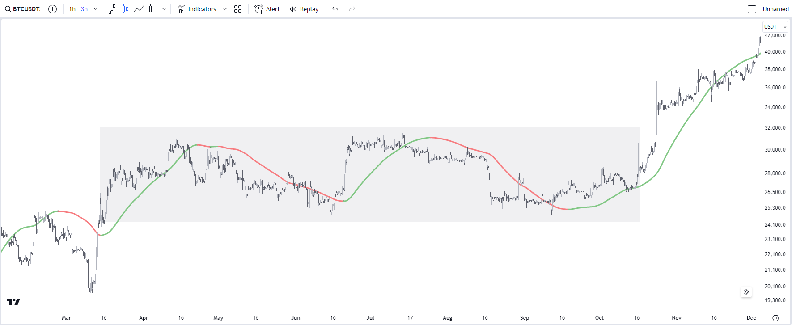This screenshot has width=792, height=325.
Task: Open chart settings gear at bottom right
Action: pos(775,318)
